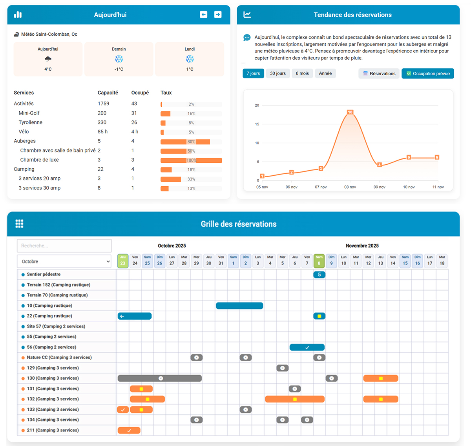Open the Octobre month dropdown

[64, 261]
